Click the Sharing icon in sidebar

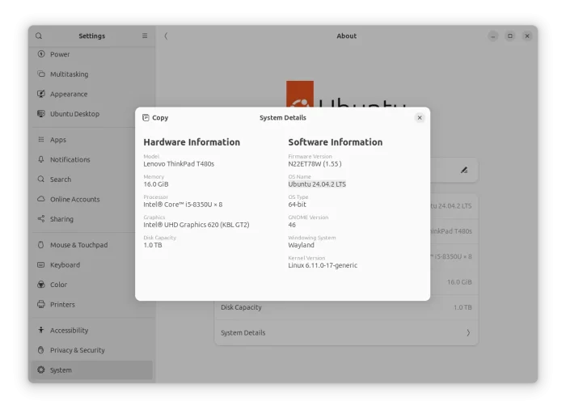click(x=41, y=219)
